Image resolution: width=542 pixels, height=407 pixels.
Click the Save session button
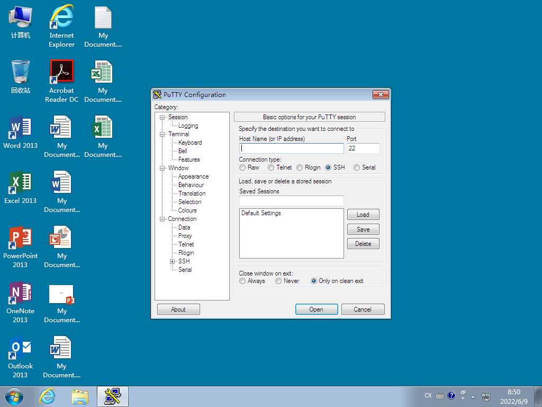coord(363,229)
